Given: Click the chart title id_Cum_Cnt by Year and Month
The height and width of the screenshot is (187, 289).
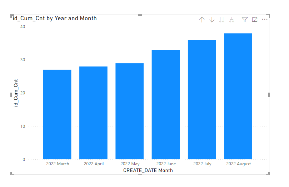Looking at the screenshot, I should coord(55,19).
